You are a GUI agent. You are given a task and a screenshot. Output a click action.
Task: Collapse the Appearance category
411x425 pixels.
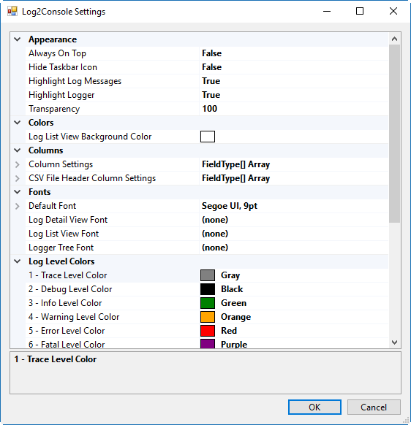tap(18, 39)
